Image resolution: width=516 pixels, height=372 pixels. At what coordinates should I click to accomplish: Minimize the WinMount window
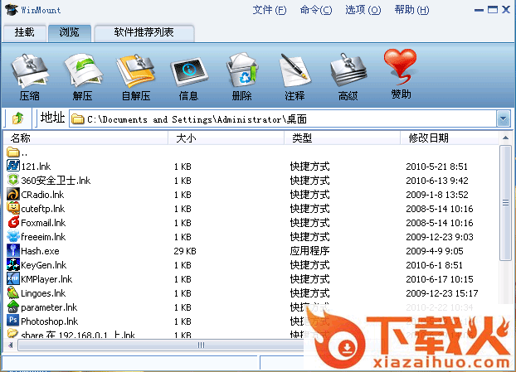479,10
